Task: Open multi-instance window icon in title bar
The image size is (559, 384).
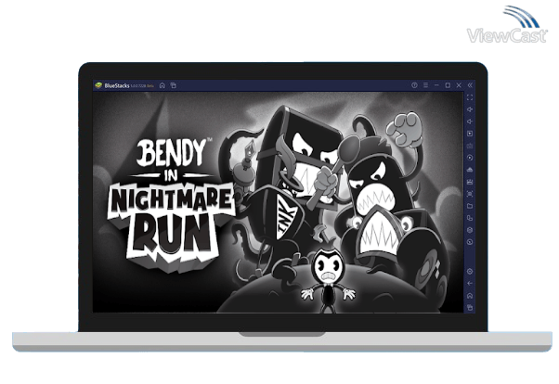Action: (x=174, y=85)
